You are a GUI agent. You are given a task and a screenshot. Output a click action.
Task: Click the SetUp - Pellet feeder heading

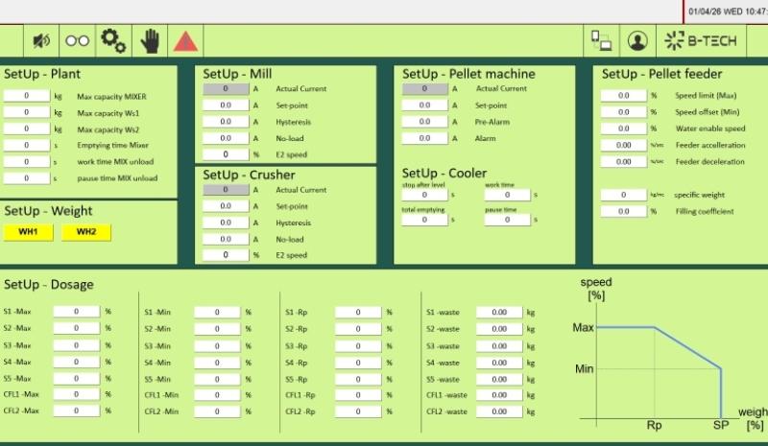tap(661, 74)
